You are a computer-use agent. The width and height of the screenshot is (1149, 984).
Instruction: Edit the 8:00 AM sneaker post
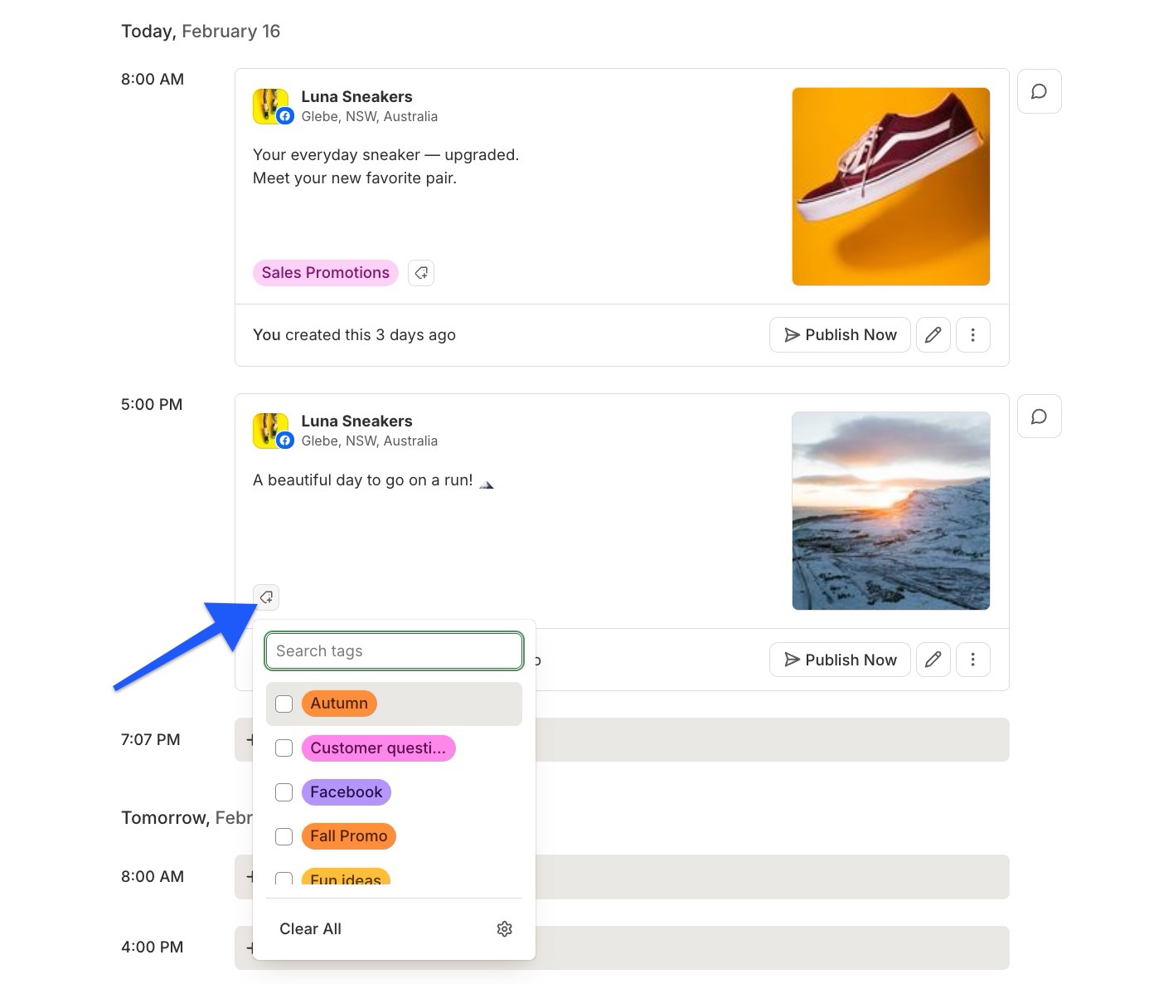[933, 334]
